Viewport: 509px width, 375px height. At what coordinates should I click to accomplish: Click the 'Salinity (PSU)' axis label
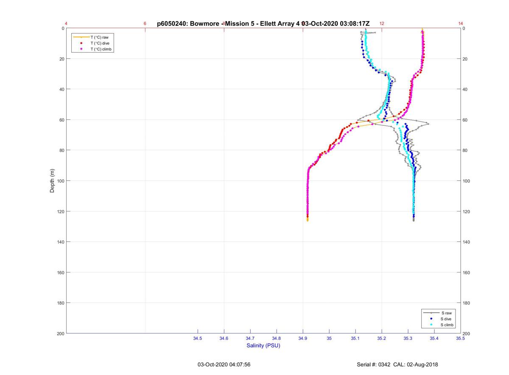coord(263,346)
